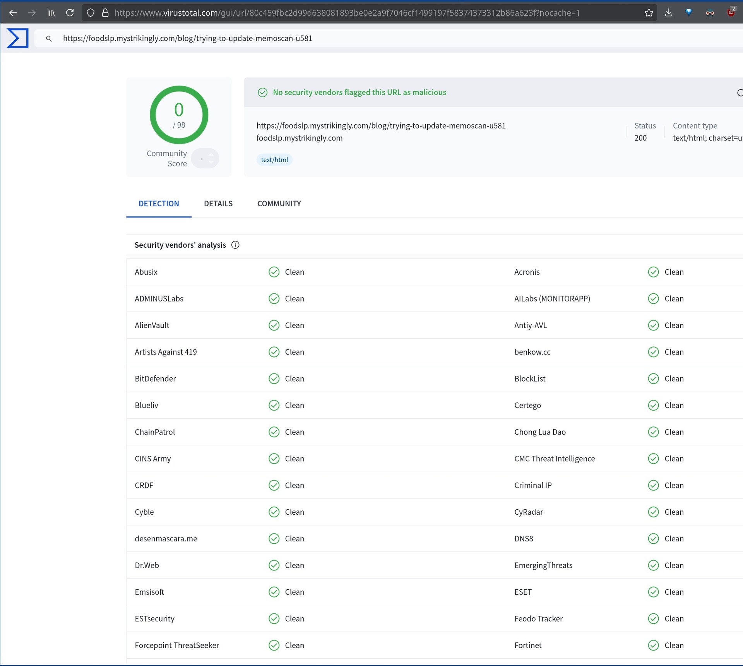The image size is (743, 666).
Task: Bookmark this page with star icon
Action: point(649,13)
